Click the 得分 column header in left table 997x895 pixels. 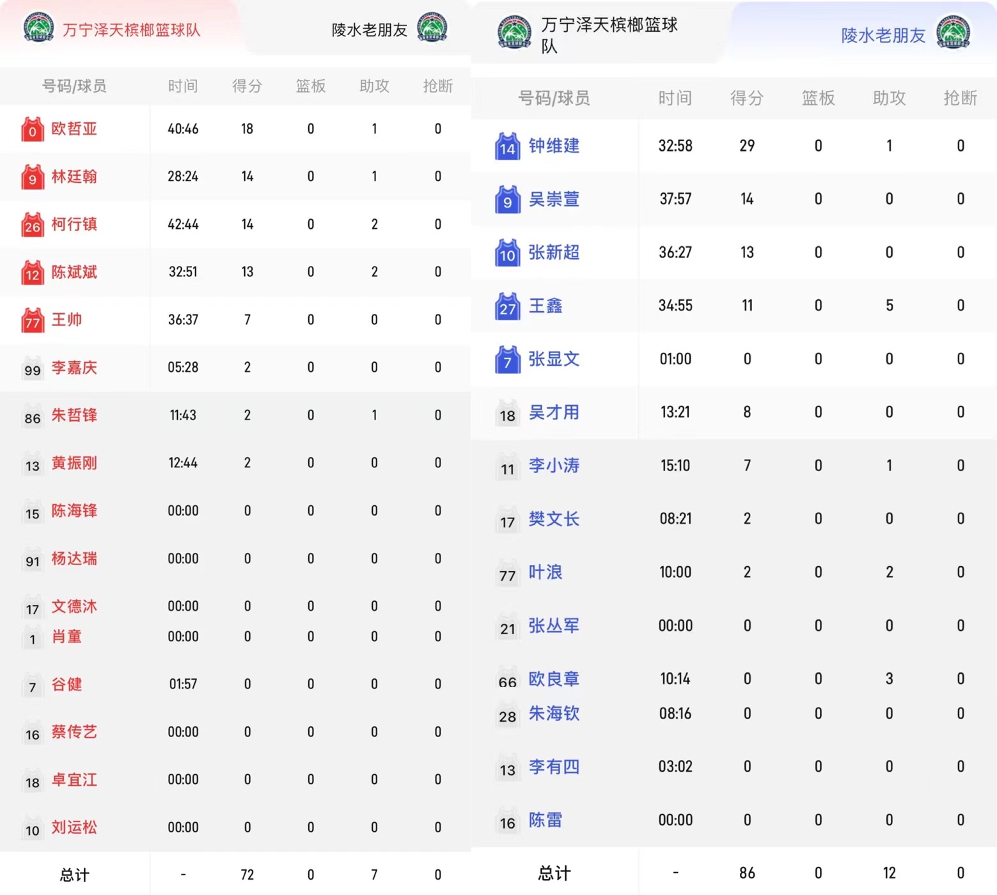[x=247, y=86]
